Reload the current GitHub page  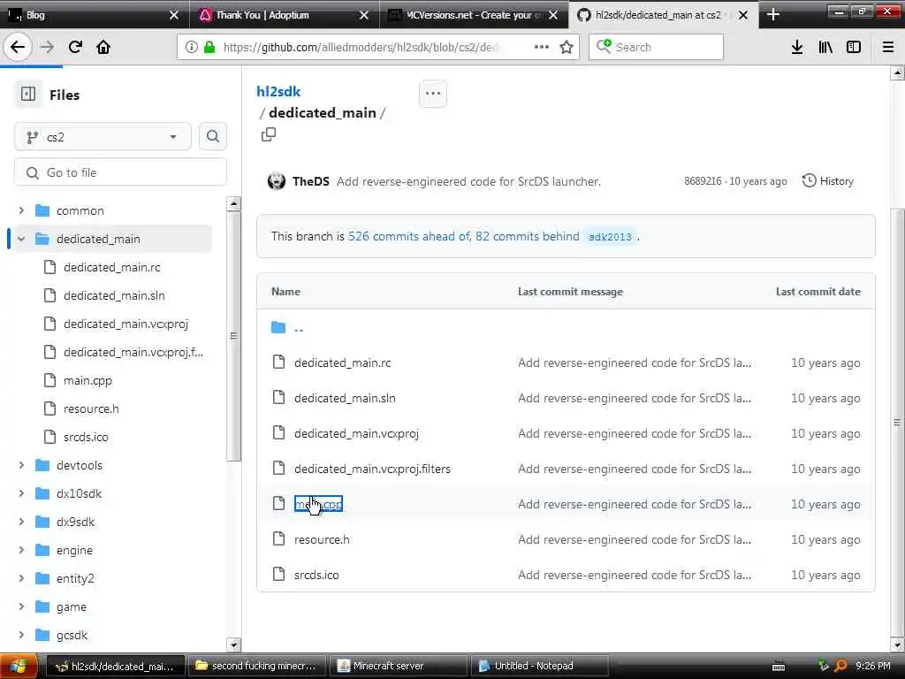75,47
